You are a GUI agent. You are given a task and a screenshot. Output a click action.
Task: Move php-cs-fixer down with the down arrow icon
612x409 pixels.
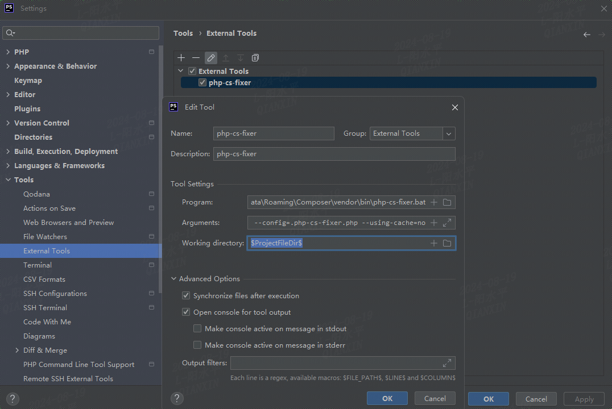(240, 57)
